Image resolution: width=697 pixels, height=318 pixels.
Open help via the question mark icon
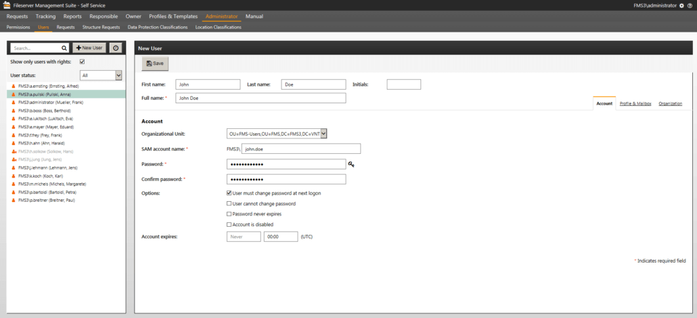(690, 5)
